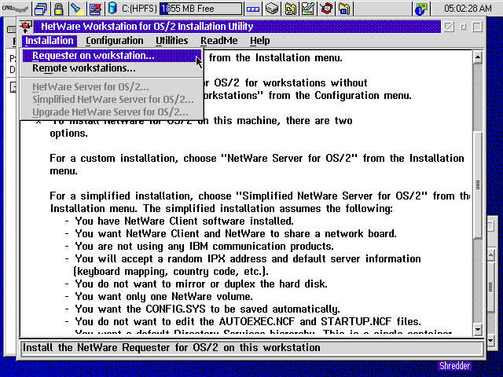Open the command prompts folder icon
Image resolution: width=503 pixels, height=377 pixels.
(344, 9)
